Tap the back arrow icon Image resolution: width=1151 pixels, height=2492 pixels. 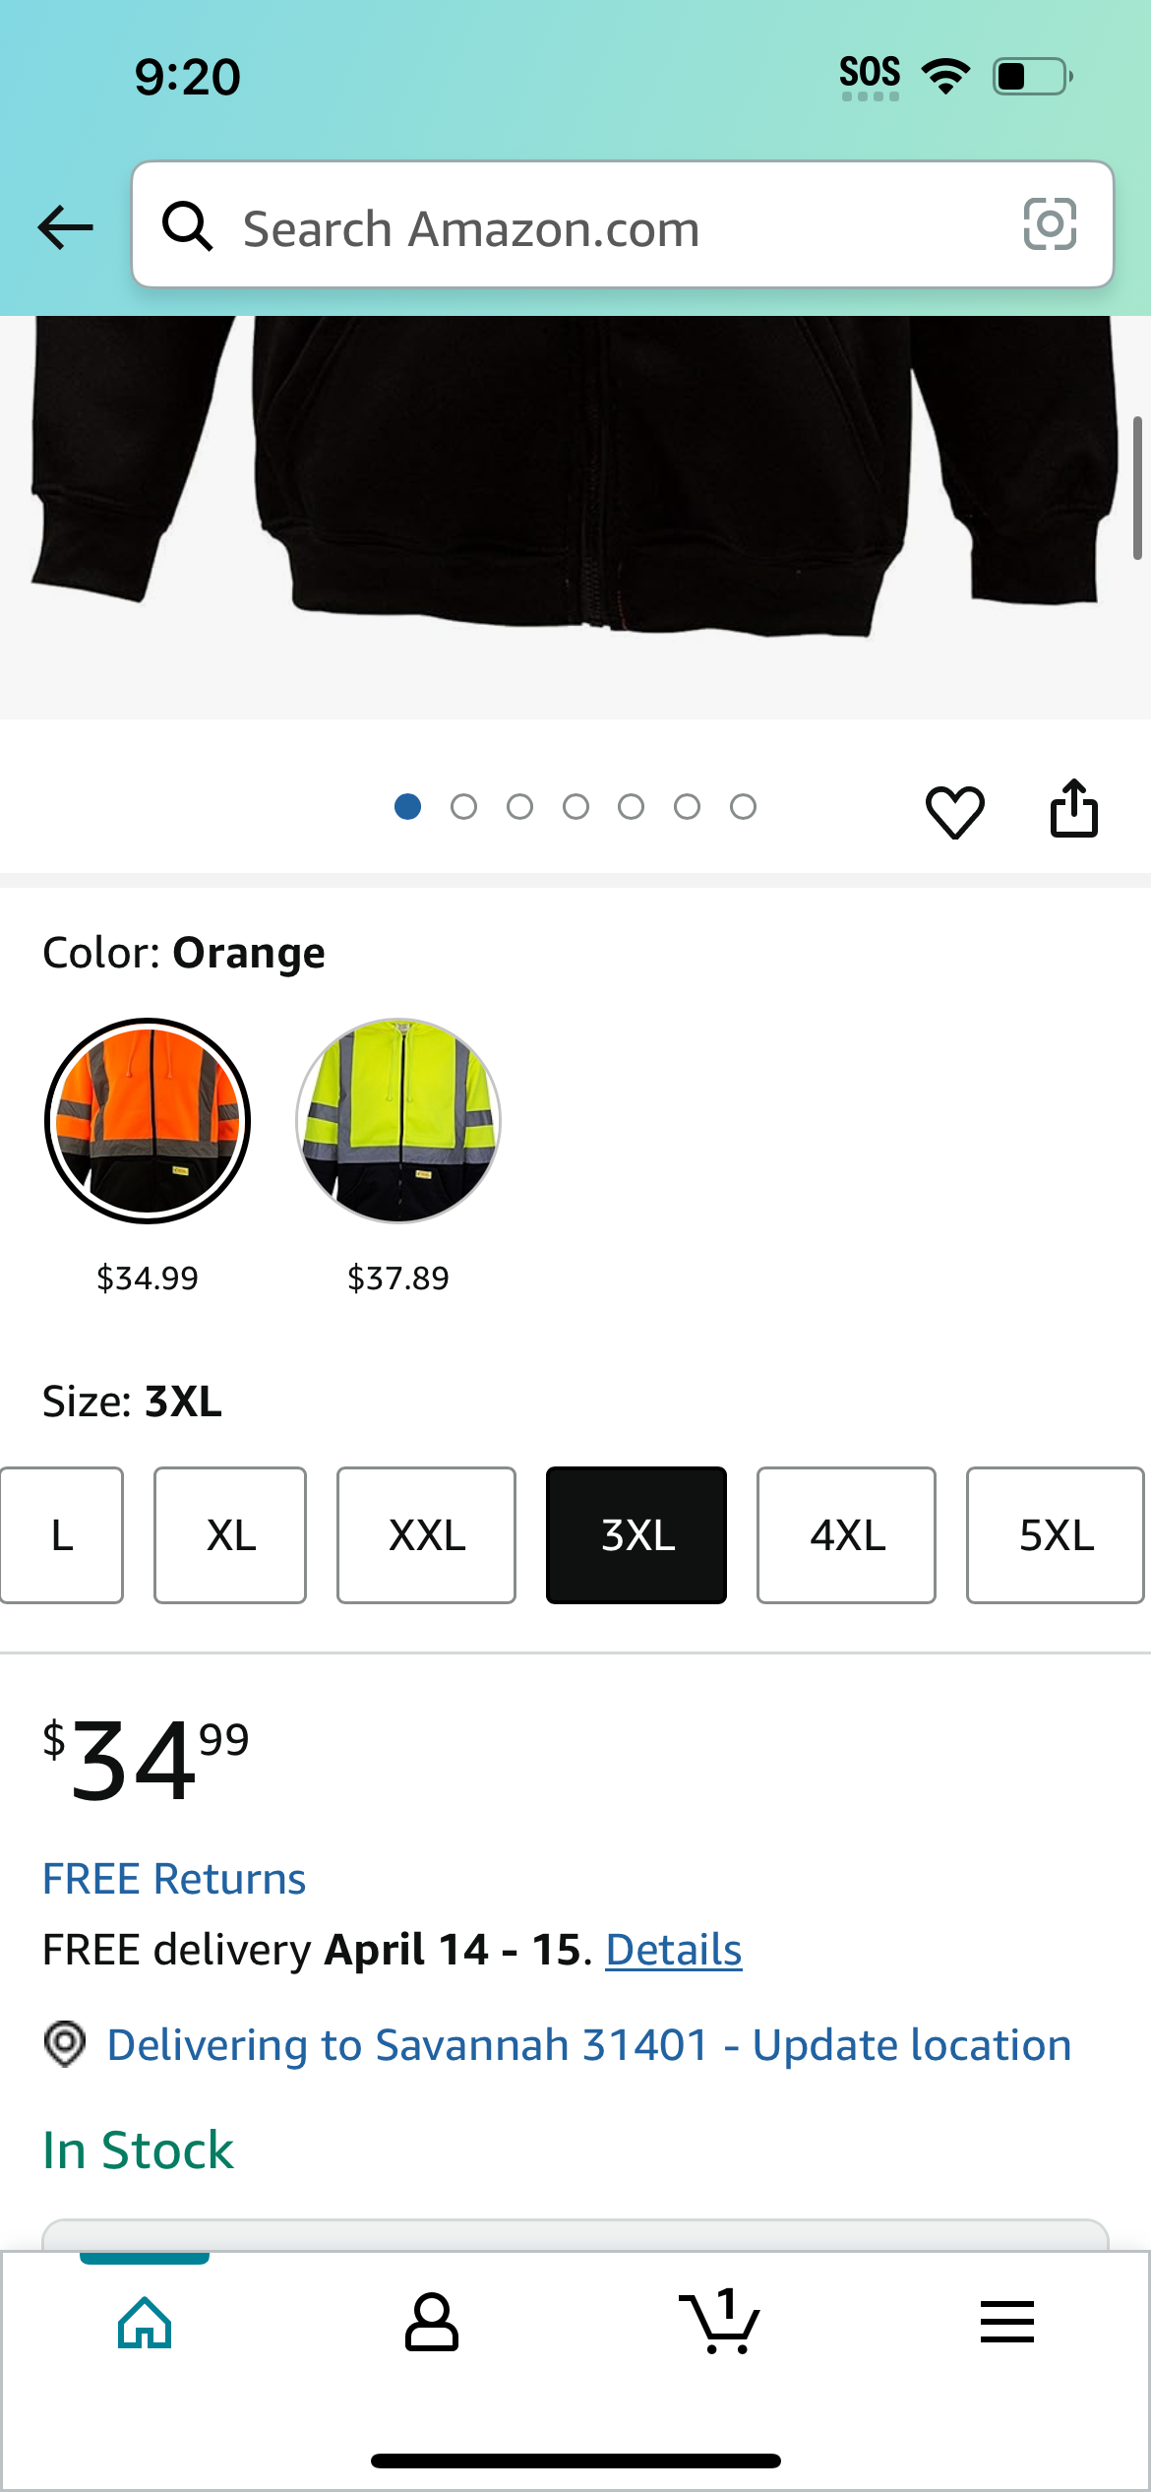65,227
